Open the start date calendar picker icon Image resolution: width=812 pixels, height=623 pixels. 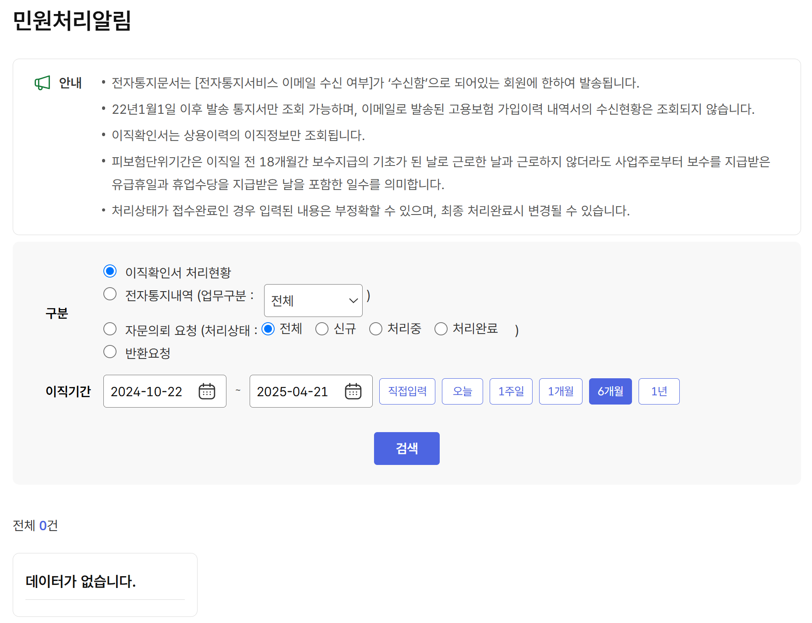[x=207, y=391]
